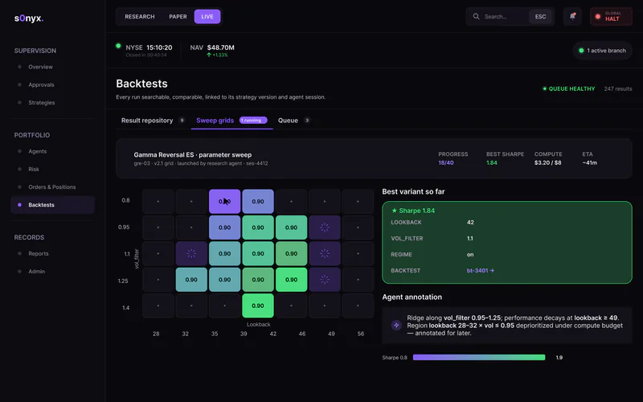This screenshot has width=643, height=402.
Task: Click the s0nyx logo
Action: [x=29, y=18]
